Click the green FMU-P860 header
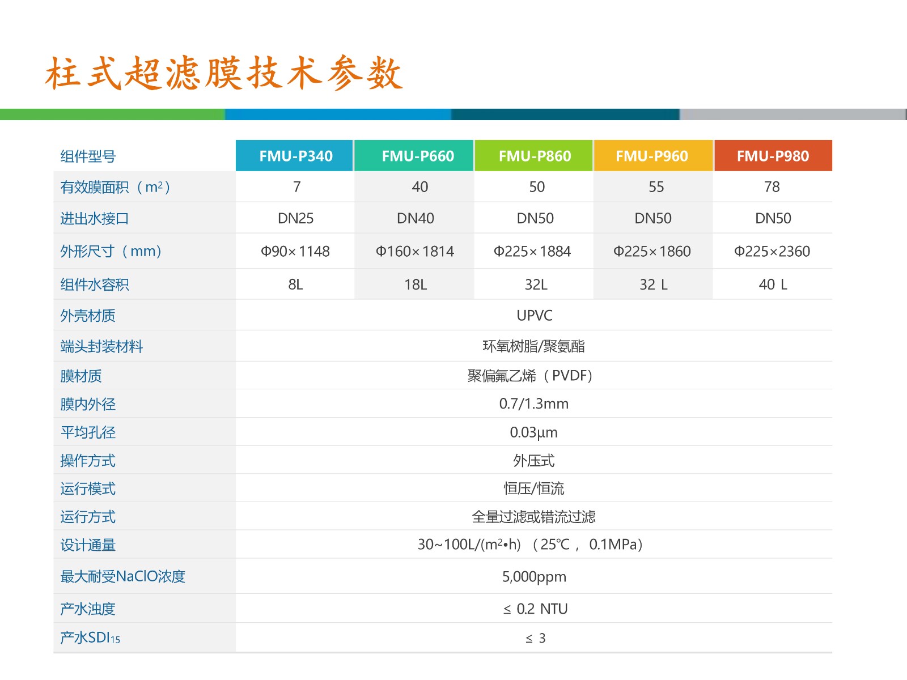Viewport: 907px width, 680px height. click(x=535, y=156)
